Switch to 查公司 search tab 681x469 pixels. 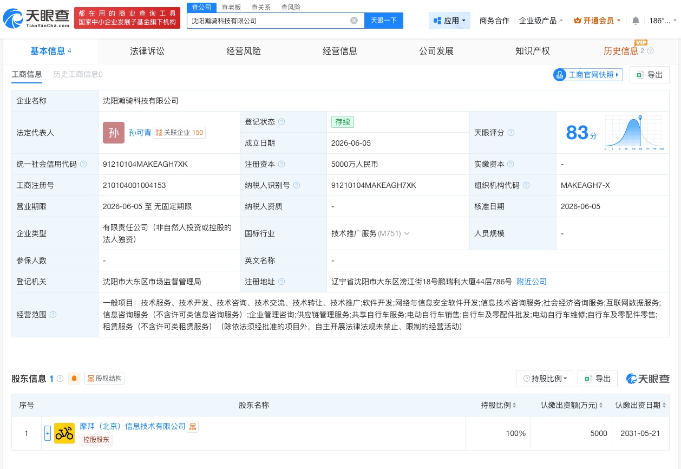202,8
